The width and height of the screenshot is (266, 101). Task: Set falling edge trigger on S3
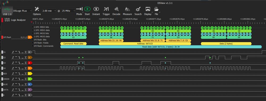point(20,63)
